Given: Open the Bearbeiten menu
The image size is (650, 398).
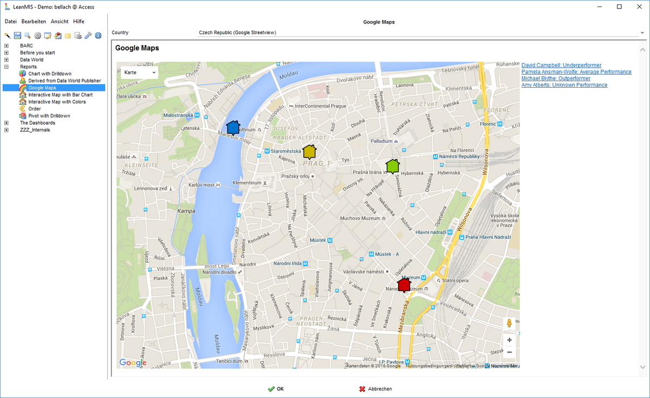Looking at the screenshot, I should click(34, 21).
